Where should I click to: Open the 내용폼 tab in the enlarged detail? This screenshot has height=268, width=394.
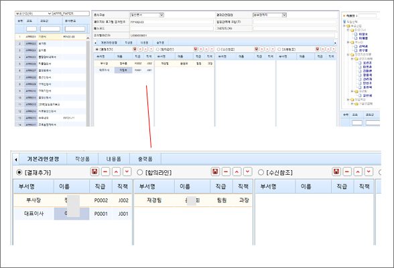click(x=114, y=159)
